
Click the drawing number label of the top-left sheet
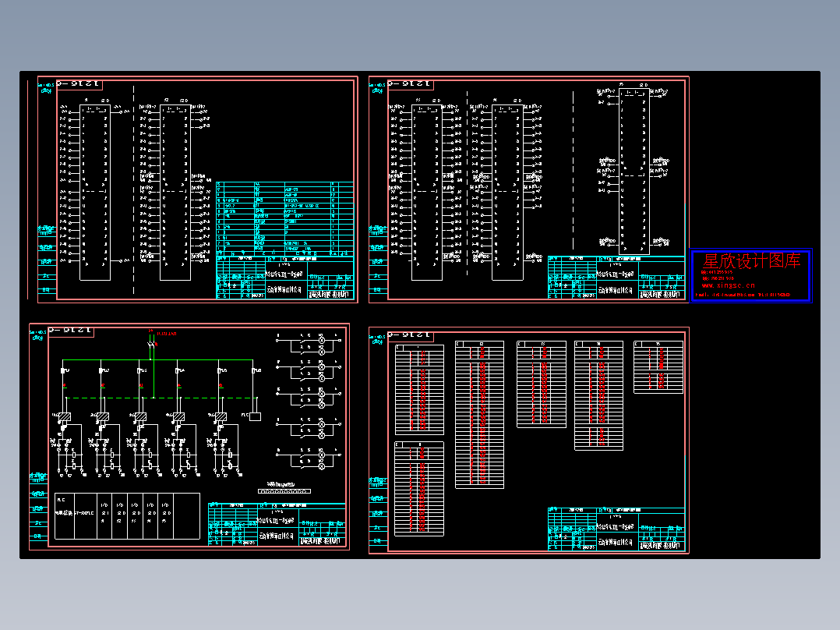tap(81, 84)
